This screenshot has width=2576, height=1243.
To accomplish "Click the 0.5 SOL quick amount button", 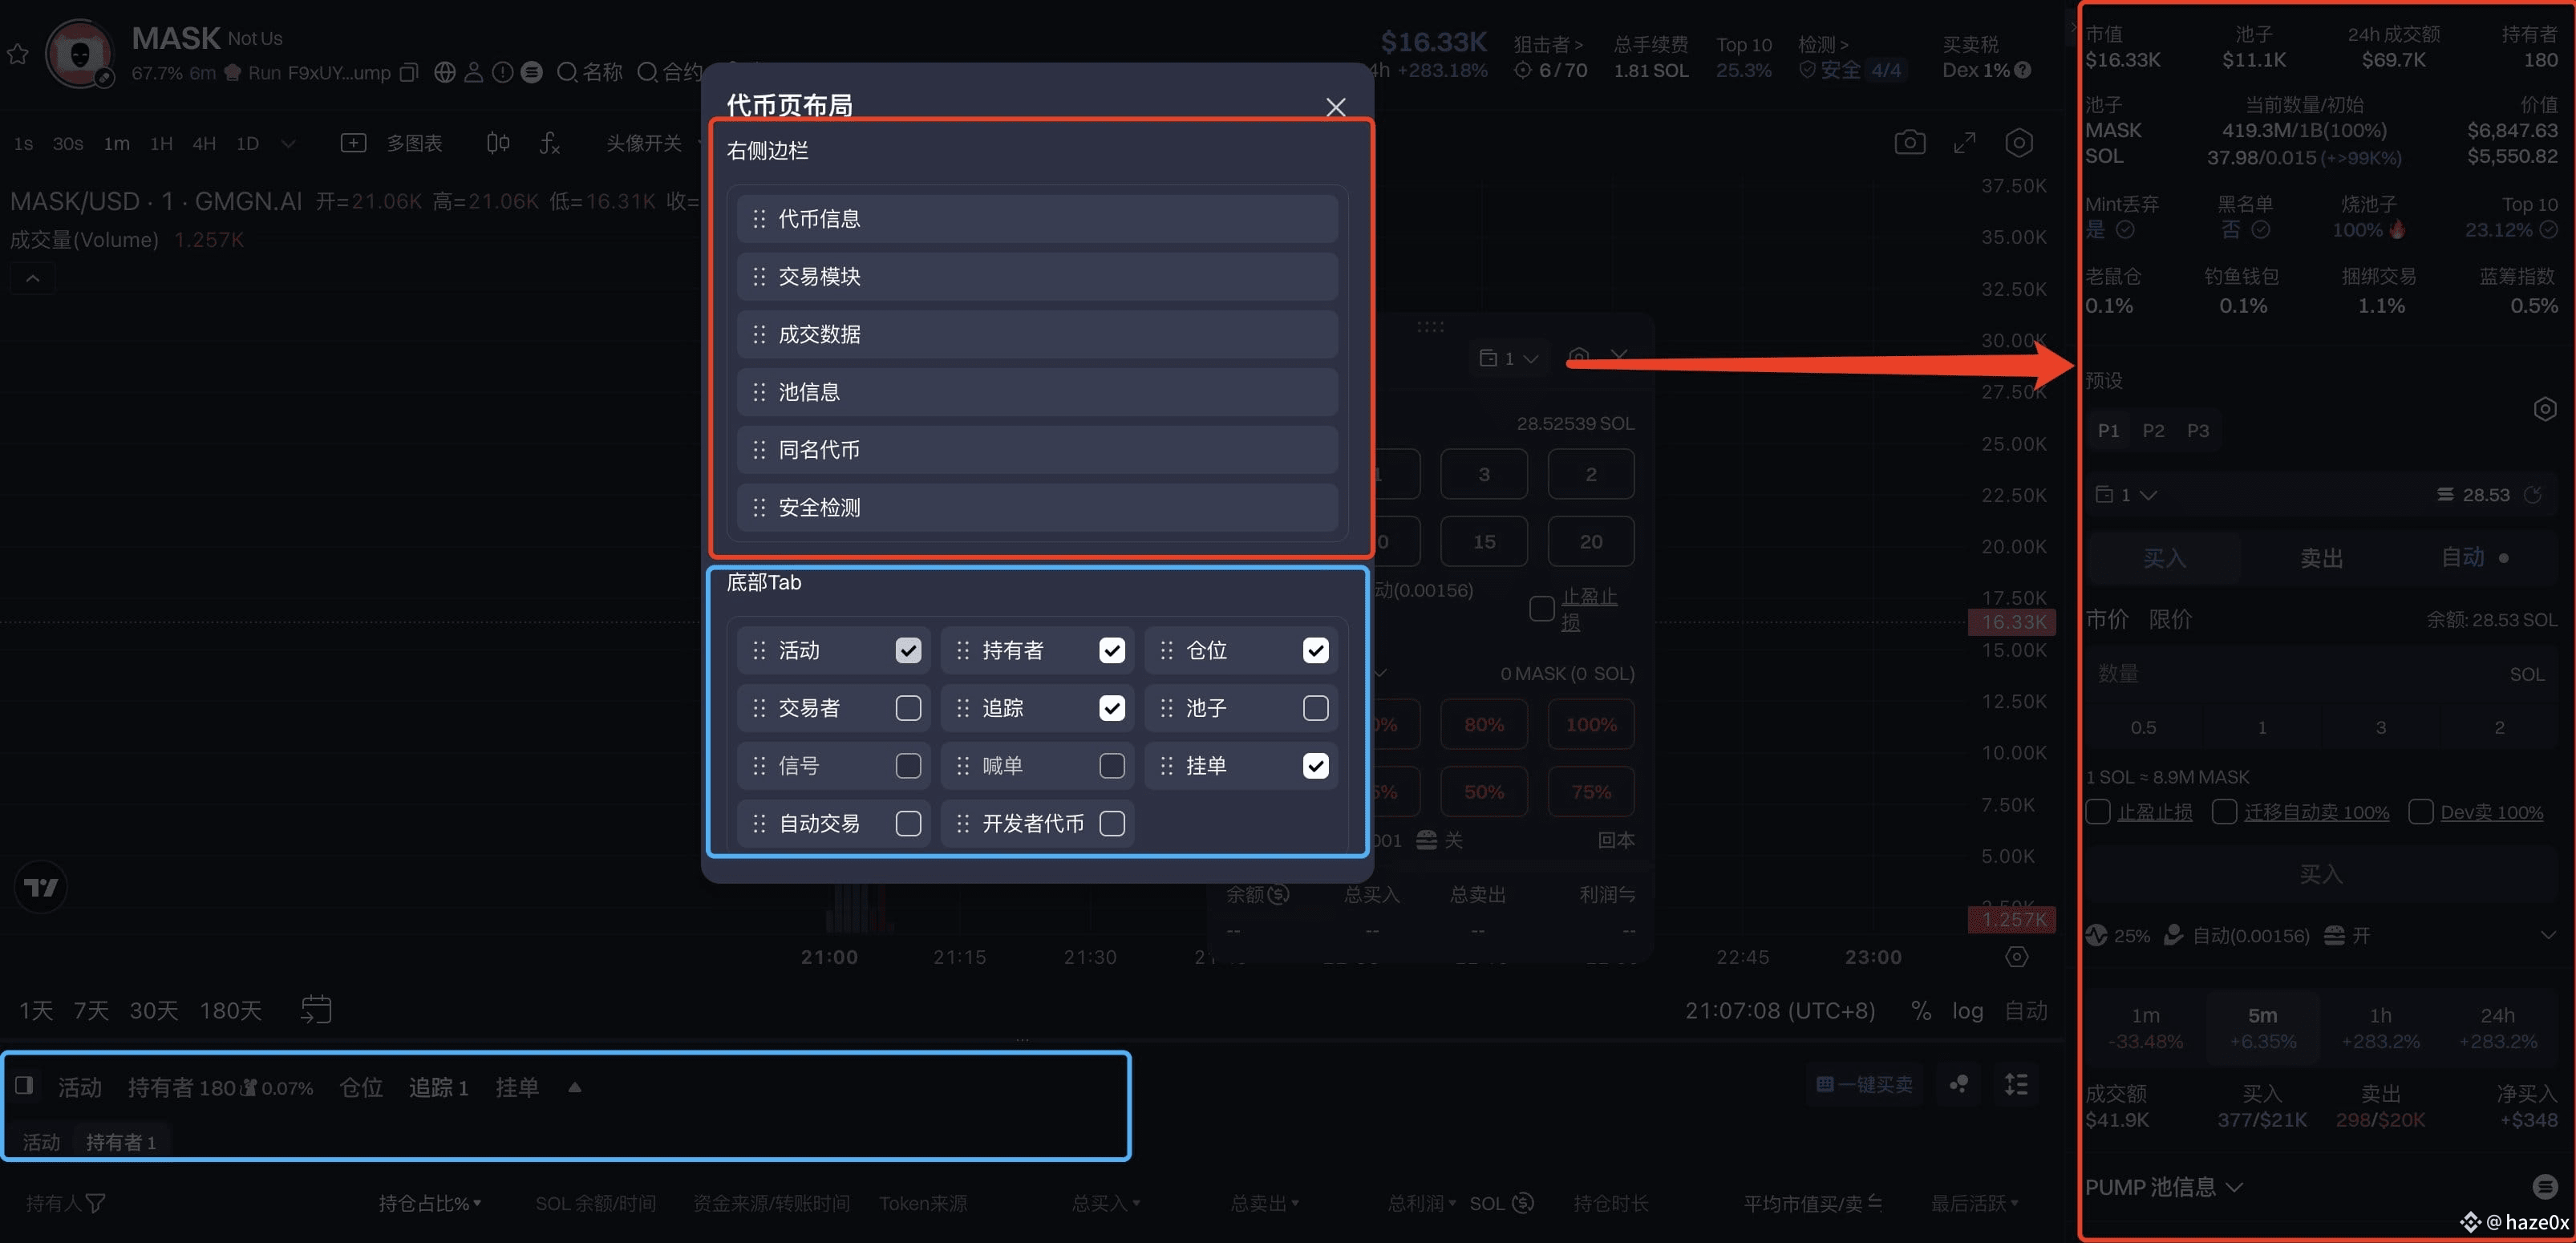I will tap(2143, 727).
